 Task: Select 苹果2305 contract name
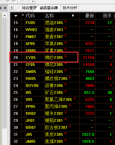point(54,44)
